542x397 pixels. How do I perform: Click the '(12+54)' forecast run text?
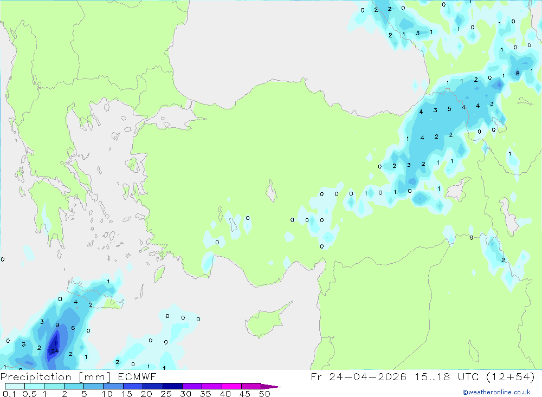[x=511, y=376]
